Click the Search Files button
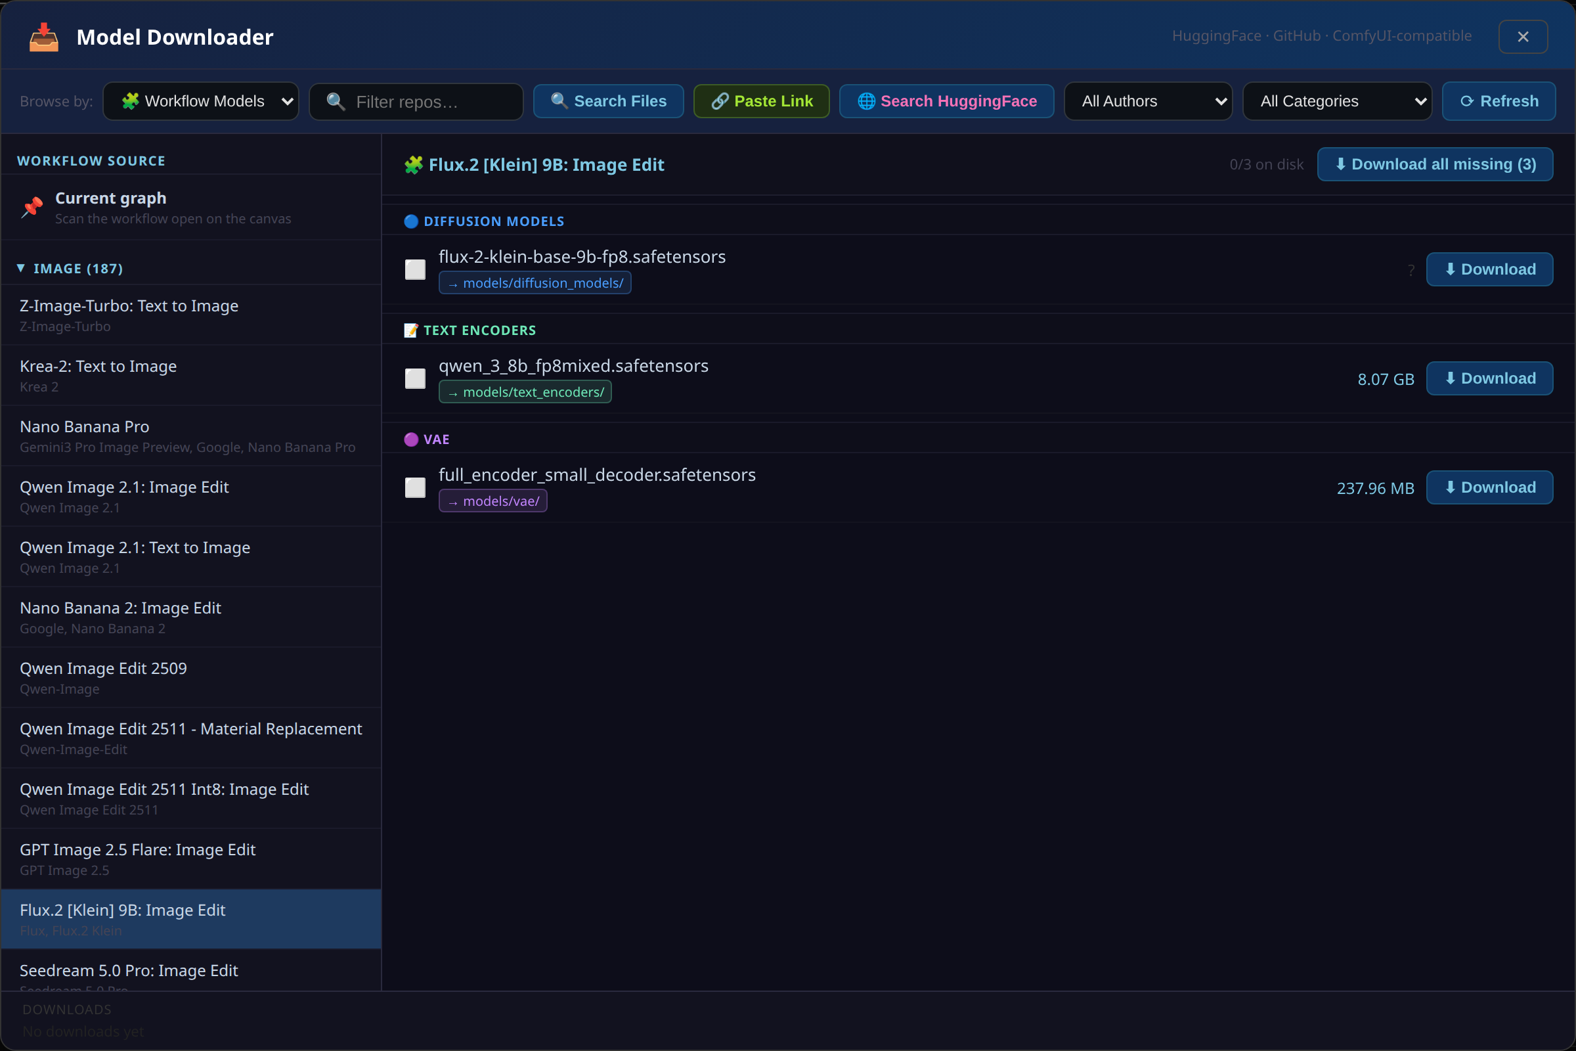1576x1051 pixels. pyautogui.click(x=609, y=101)
